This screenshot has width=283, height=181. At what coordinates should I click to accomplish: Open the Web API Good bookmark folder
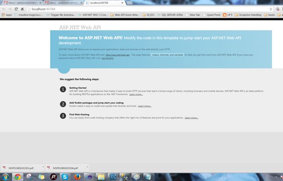(125, 15)
